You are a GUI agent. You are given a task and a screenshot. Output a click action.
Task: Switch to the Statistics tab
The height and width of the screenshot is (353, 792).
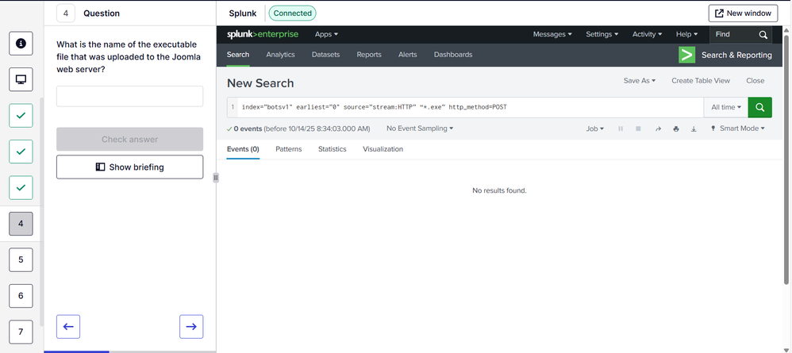point(332,149)
